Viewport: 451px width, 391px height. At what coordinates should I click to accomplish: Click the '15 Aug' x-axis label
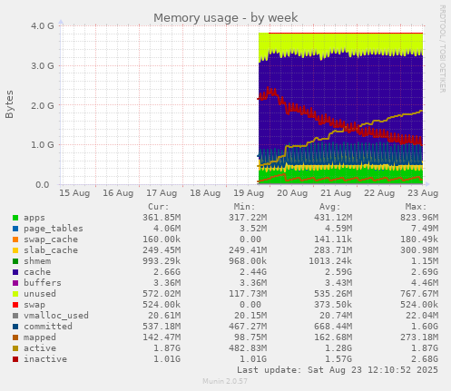click(74, 193)
